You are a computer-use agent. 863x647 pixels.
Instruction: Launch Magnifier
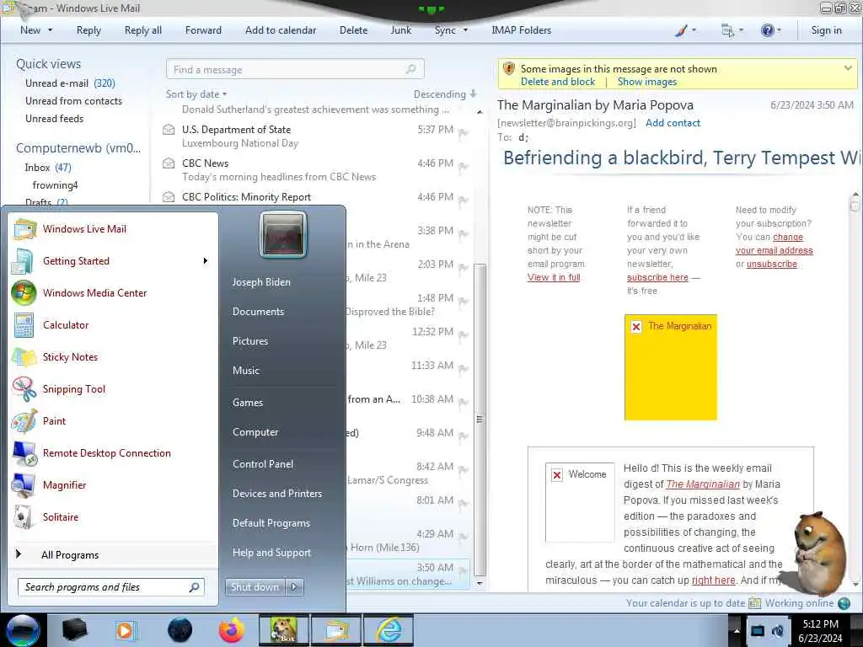(64, 484)
